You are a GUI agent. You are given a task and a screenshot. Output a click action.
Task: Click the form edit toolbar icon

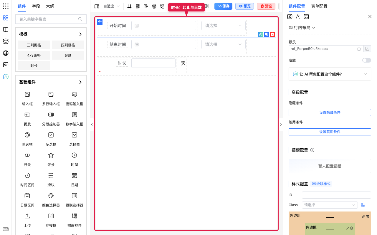[146, 6]
